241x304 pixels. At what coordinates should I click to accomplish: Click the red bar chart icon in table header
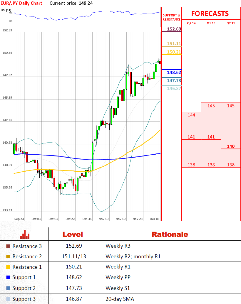click(25, 234)
